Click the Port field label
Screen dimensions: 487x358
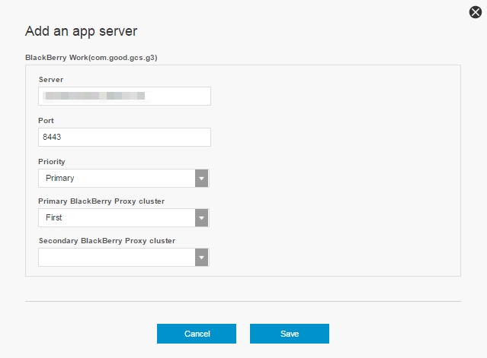46,121
